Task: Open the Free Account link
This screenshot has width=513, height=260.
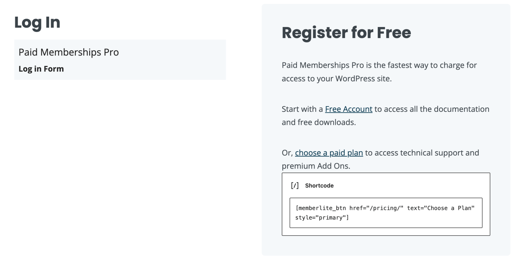Action: (348, 109)
